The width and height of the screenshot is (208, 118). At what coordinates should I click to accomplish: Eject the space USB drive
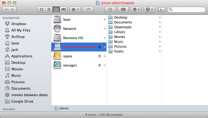(99, 56)
